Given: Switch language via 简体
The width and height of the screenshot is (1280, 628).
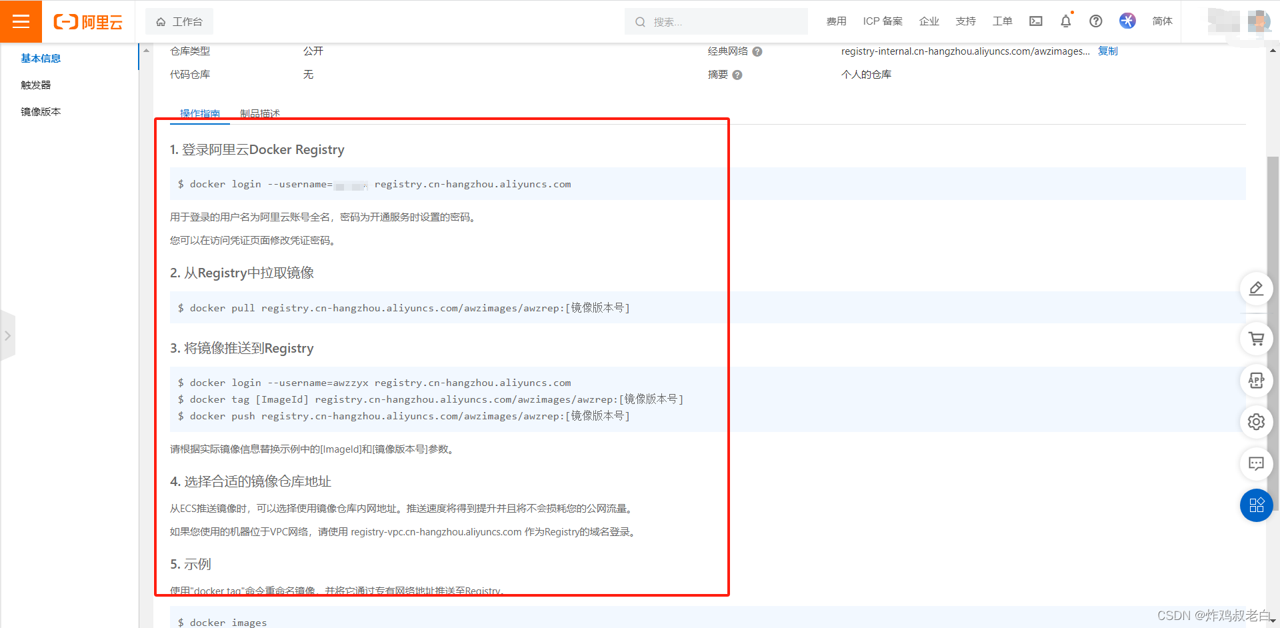Looking at the screenshot, I should pos(1162,21).
